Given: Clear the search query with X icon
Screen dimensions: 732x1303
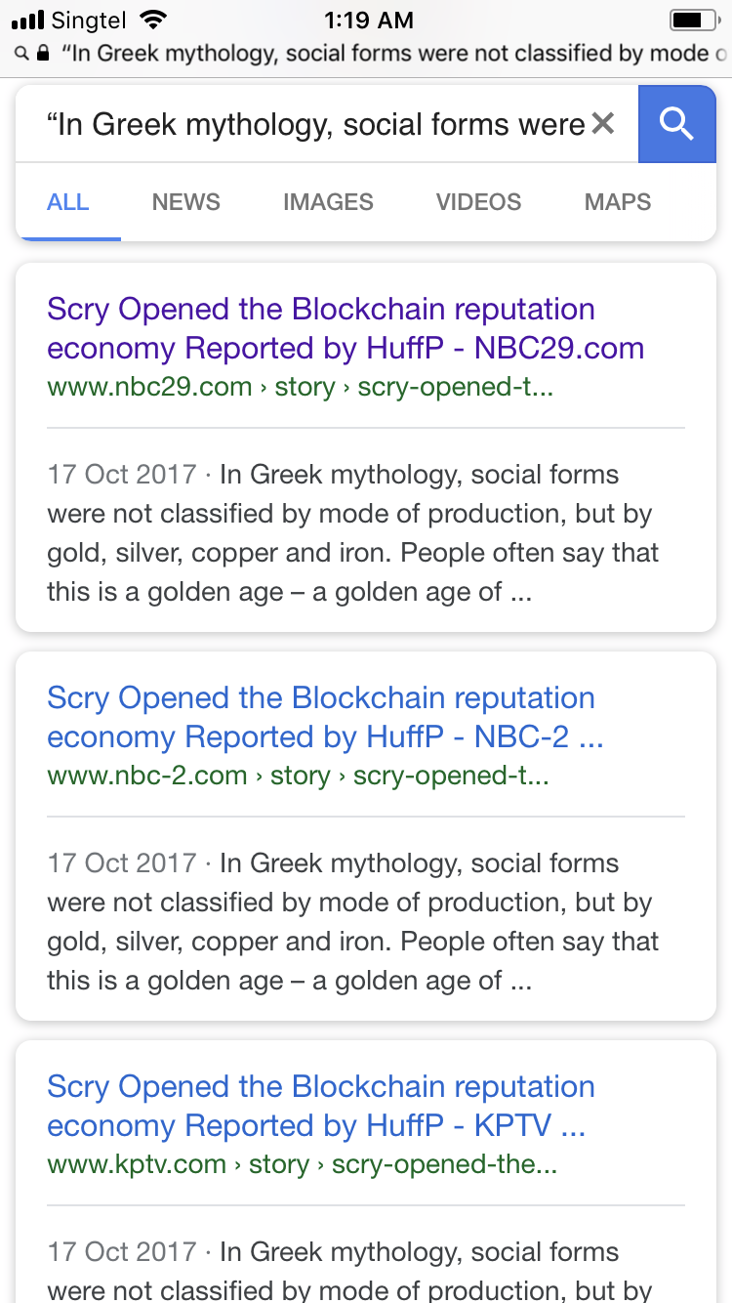Looking at the screenshot, I should click(x=603, y=124).
